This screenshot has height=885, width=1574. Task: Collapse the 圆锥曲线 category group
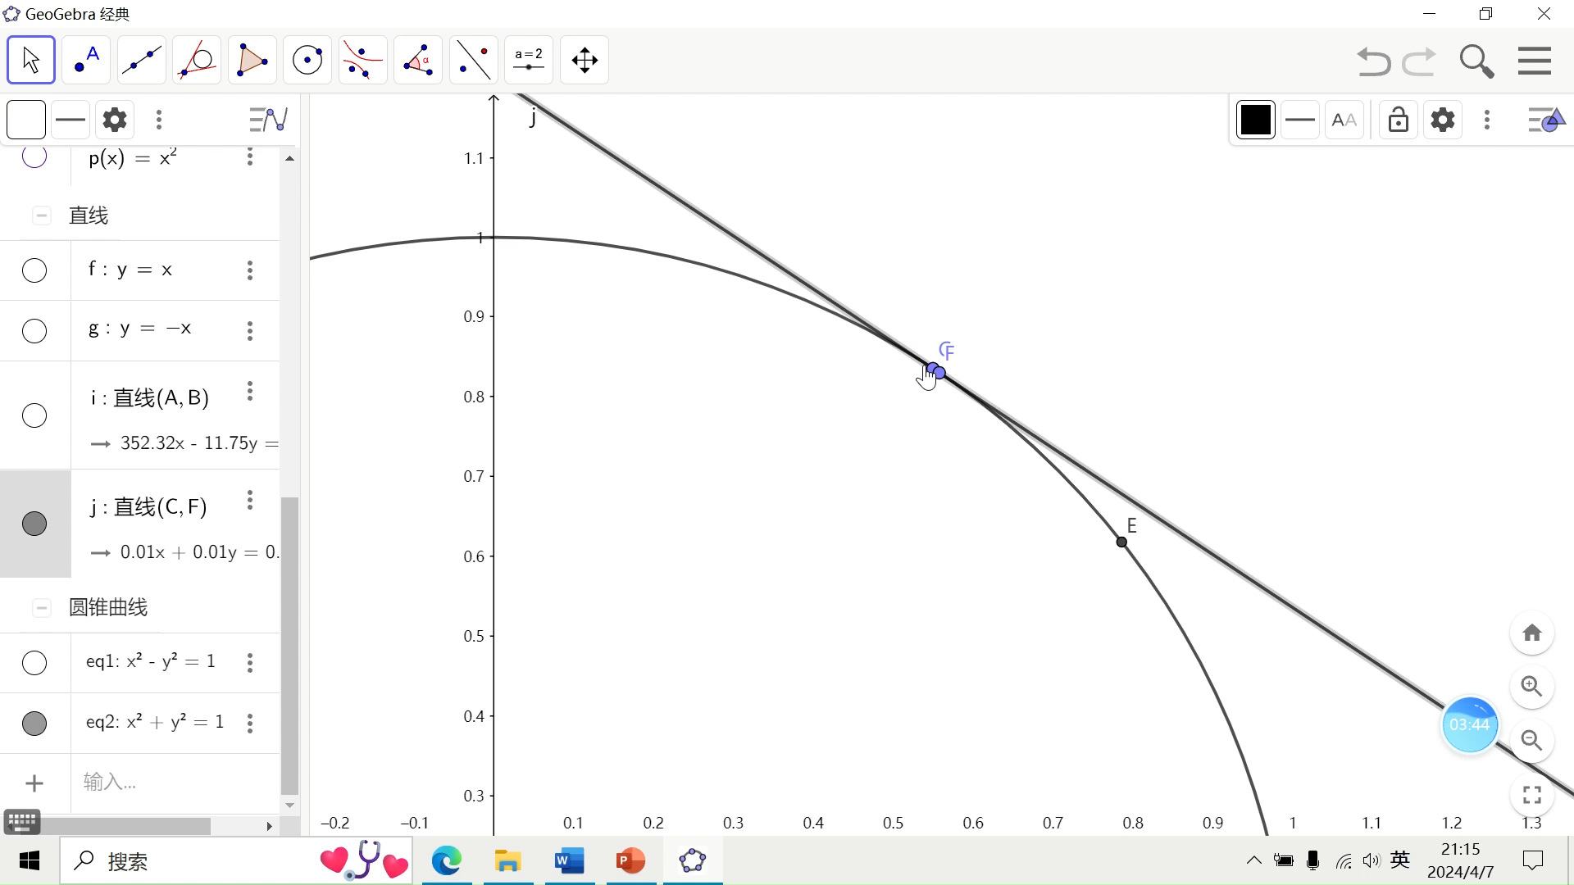click(x=42, y=608)
